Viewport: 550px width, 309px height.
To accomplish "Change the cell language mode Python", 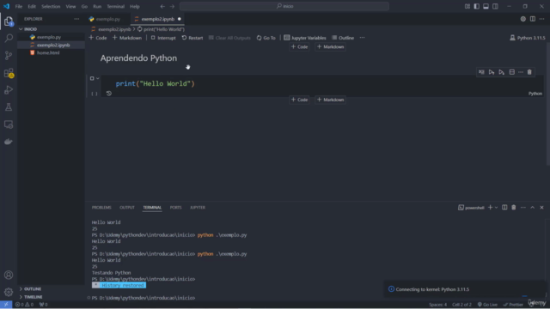I will [x=535, y=94].
